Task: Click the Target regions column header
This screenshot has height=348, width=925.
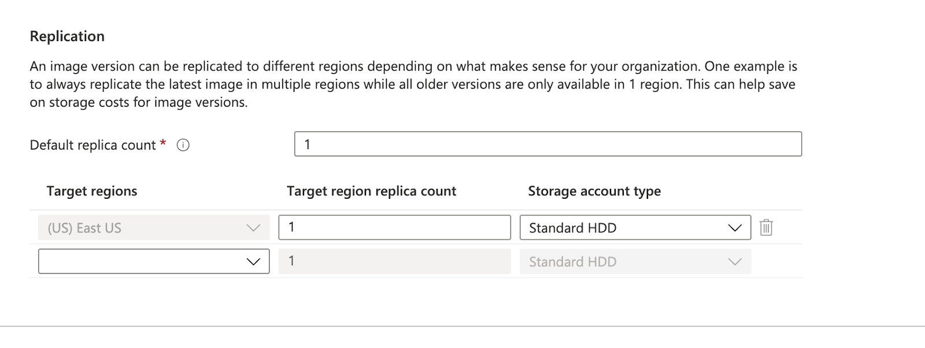Action: [91, 191]
